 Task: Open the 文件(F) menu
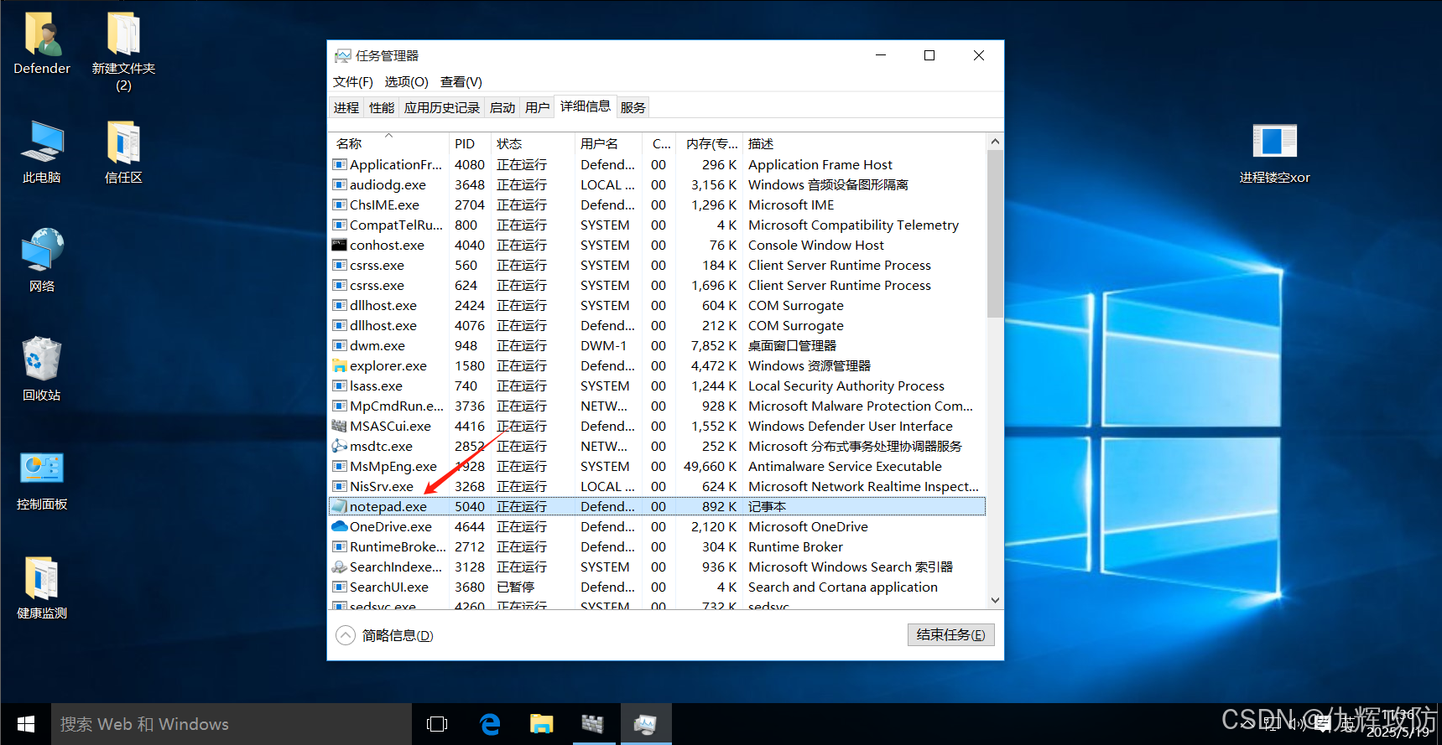click(352, 81)
